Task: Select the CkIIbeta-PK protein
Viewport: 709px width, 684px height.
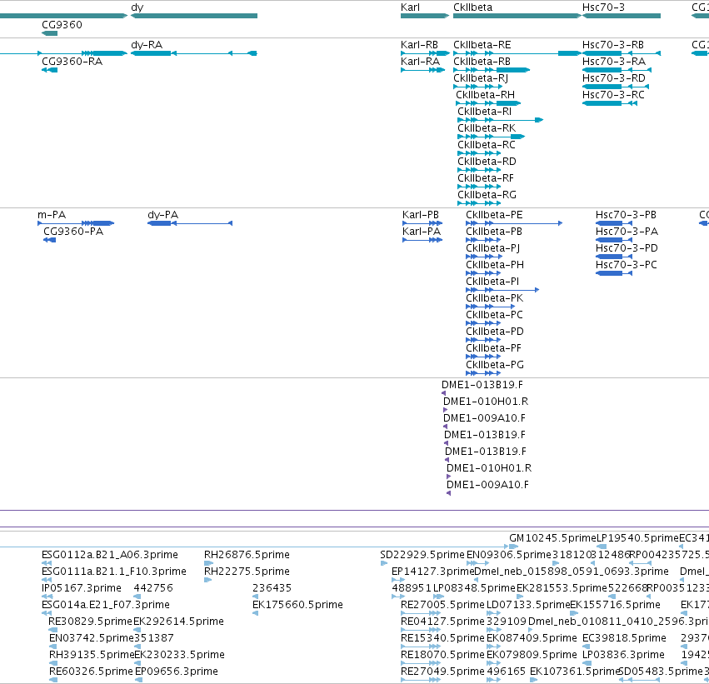Action: coord(494,298)
